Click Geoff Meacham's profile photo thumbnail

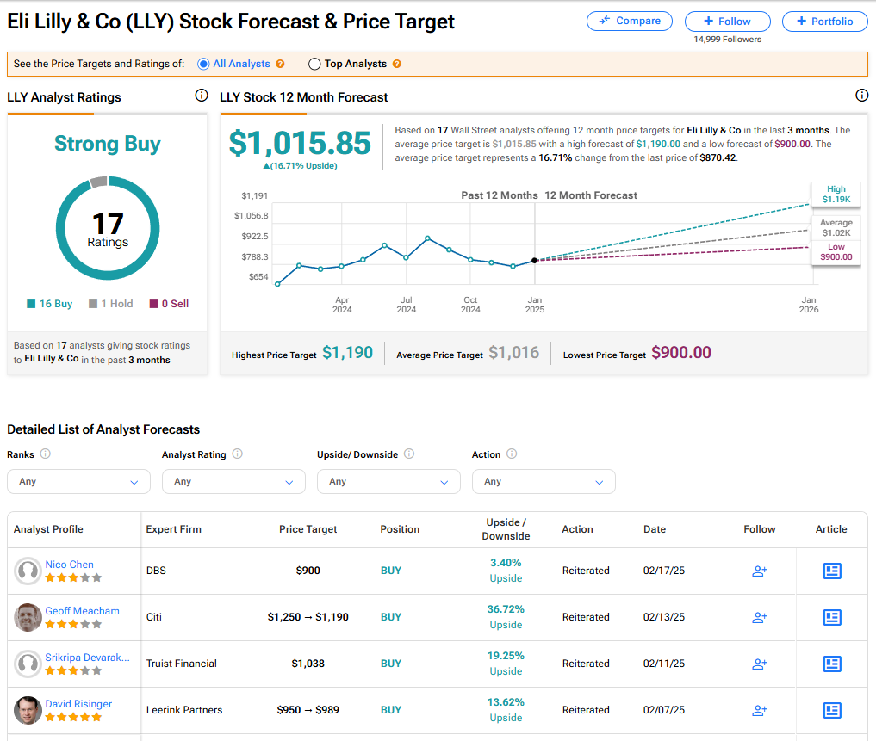(28, 617)
